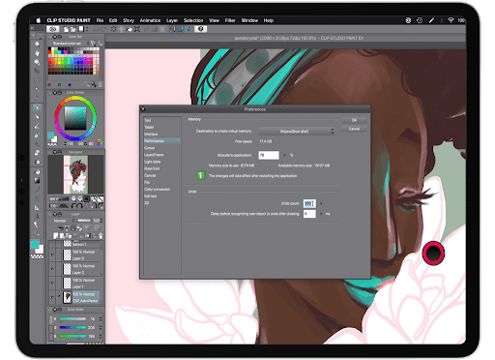The width and height of the screenshot is (495, 360).
Task: Open the Animation menu
Action: coord(150,20)
